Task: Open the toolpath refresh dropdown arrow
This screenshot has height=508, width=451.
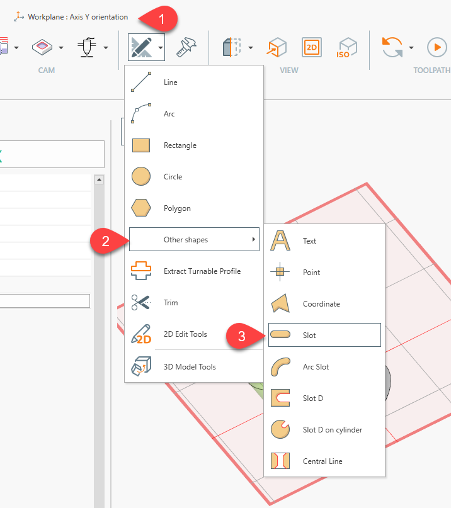Action: point(411,47)
